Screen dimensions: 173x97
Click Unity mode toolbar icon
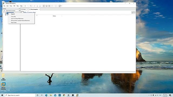(52, 6)
